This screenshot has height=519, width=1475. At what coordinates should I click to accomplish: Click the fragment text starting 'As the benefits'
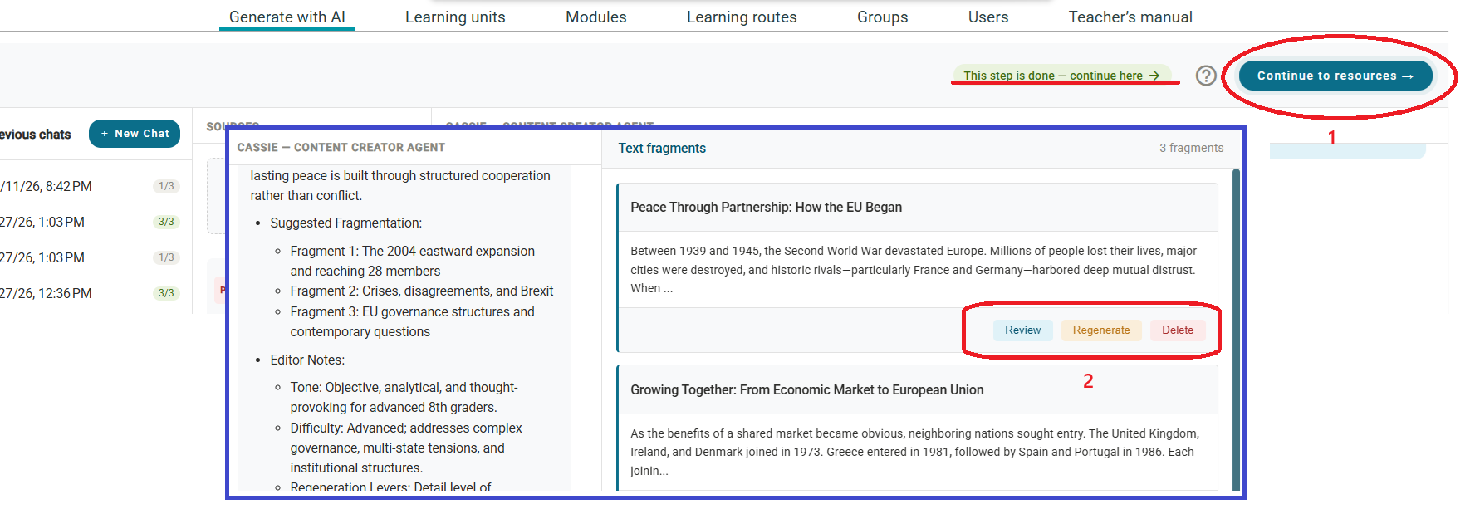(x=914, y=453)
